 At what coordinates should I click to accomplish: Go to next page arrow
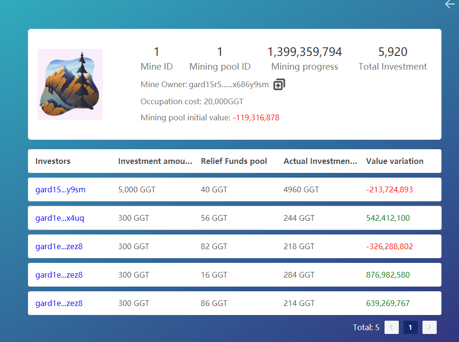pyautogui.click(x=430, y=327)
